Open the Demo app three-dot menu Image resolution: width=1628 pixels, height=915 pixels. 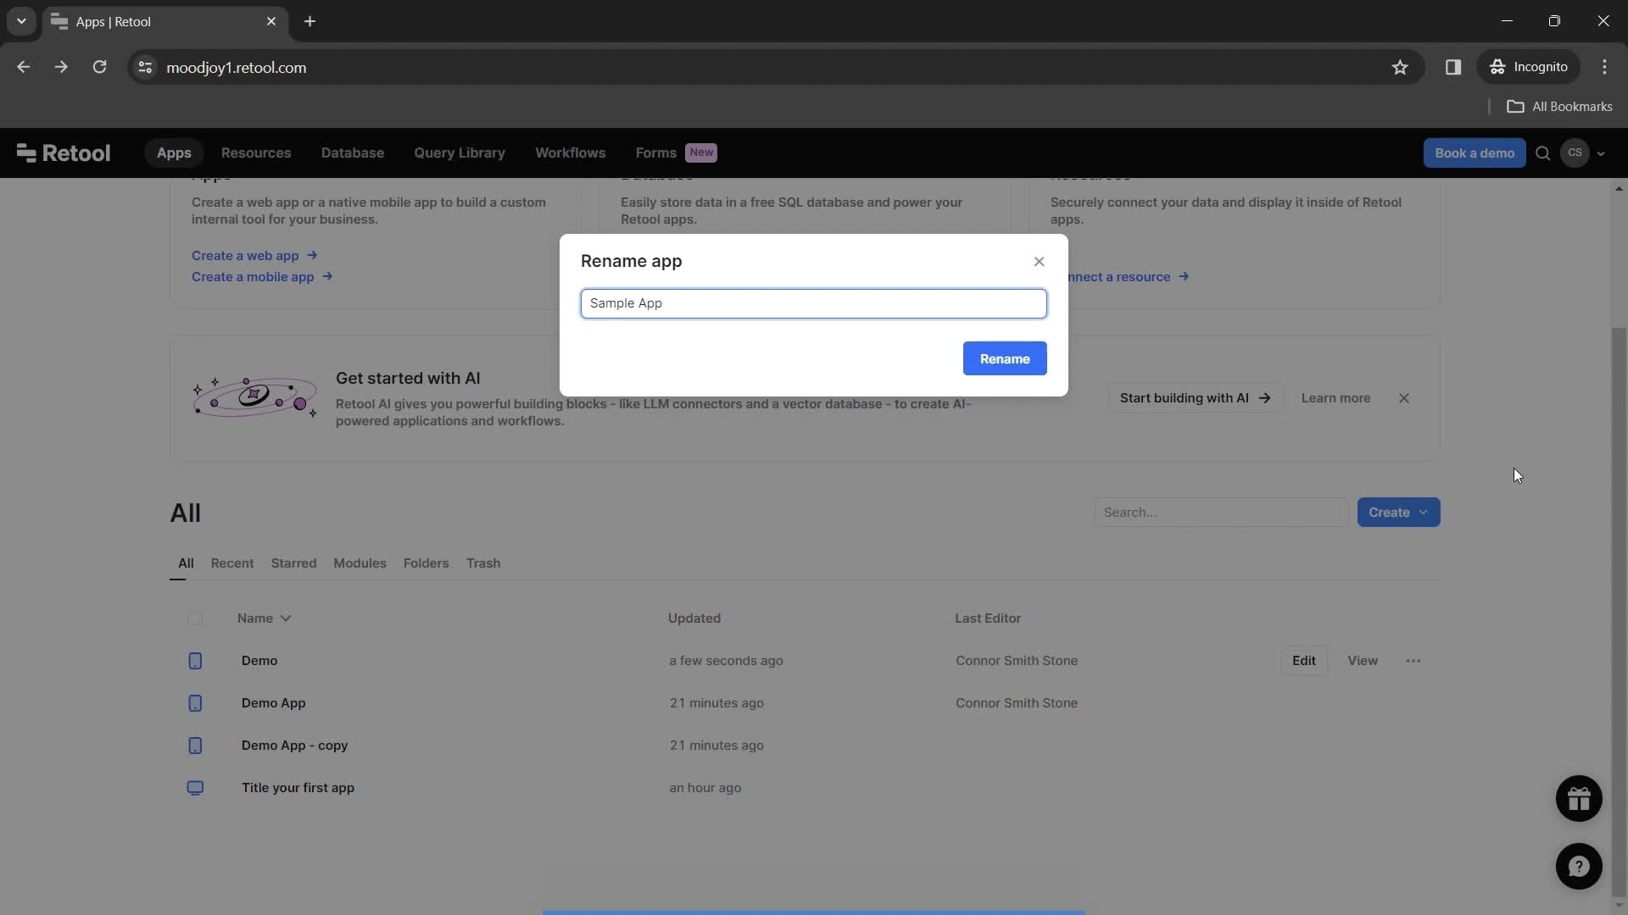tap(1412, 660)
